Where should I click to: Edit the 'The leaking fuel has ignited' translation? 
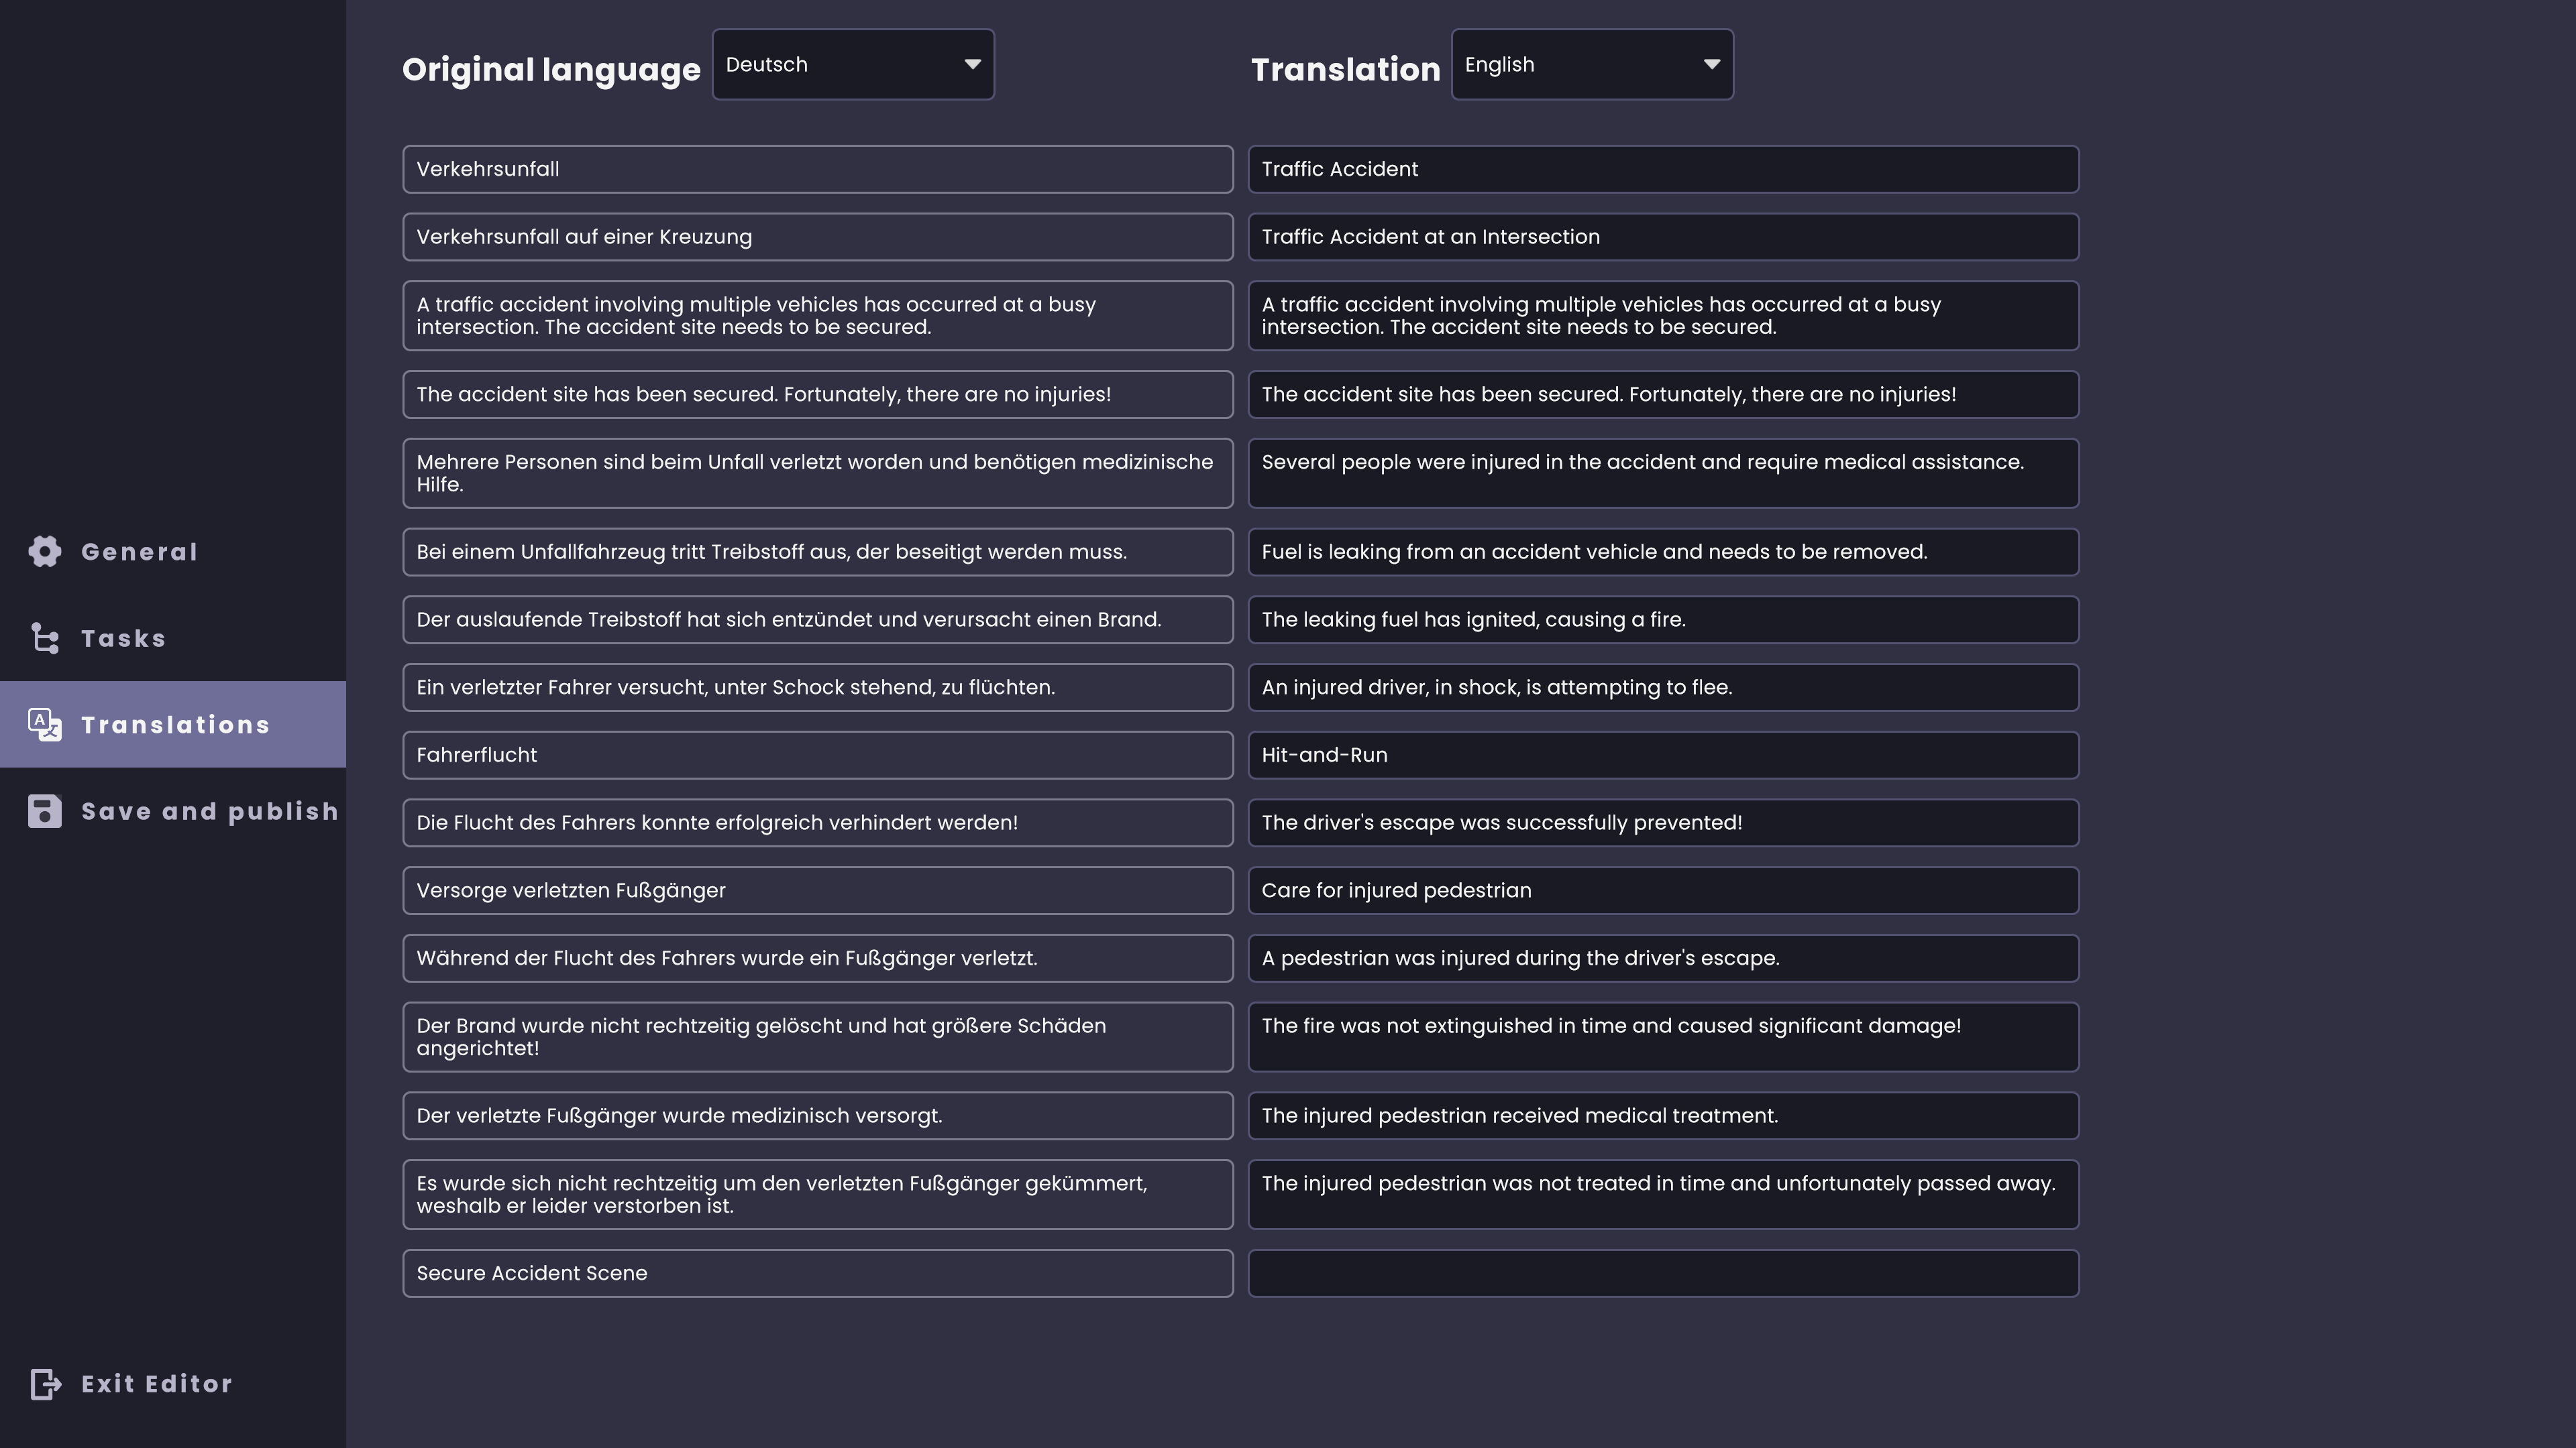(x=1663, y=619)
